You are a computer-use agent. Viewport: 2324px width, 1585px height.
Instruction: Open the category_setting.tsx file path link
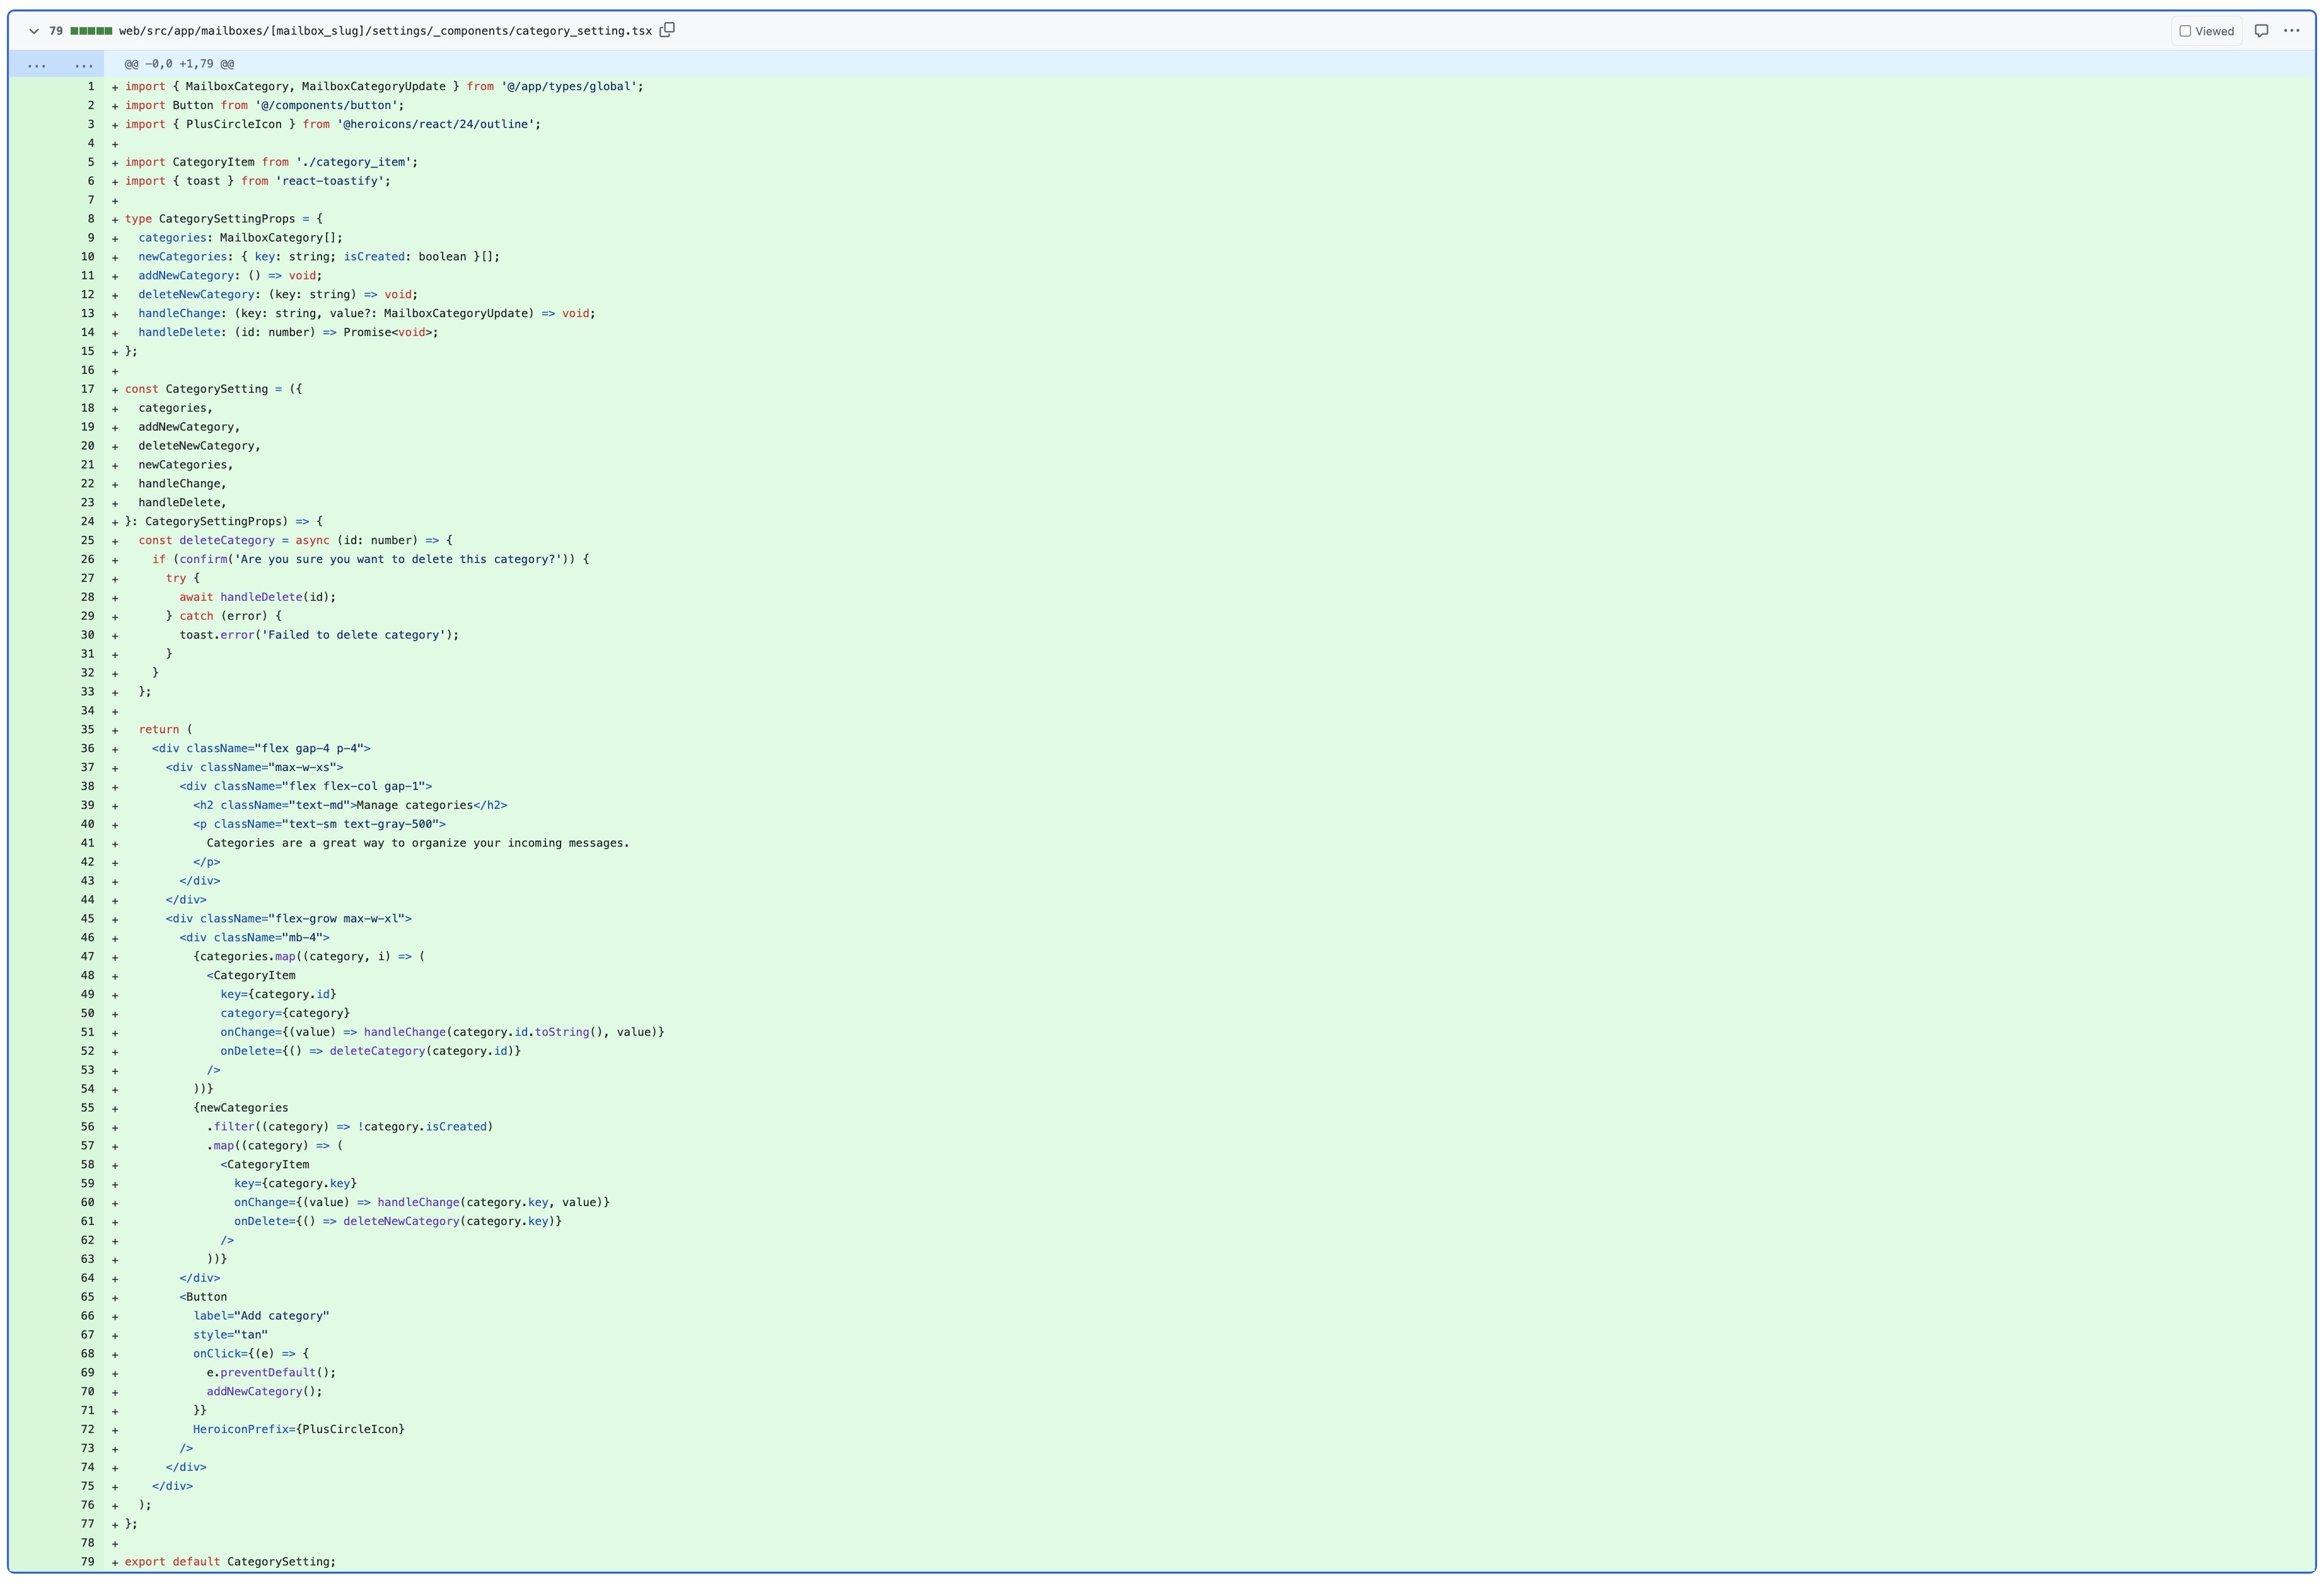pyautogui.click(x=385, y=31)
